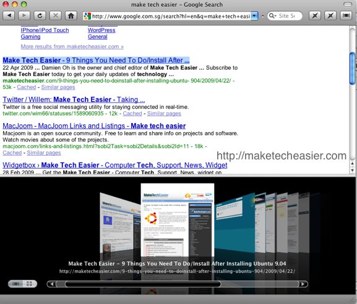Click the cover flow scrollbar right arrow
The width and height of the screenshot is (357, 304).
[x=303, y=284]
